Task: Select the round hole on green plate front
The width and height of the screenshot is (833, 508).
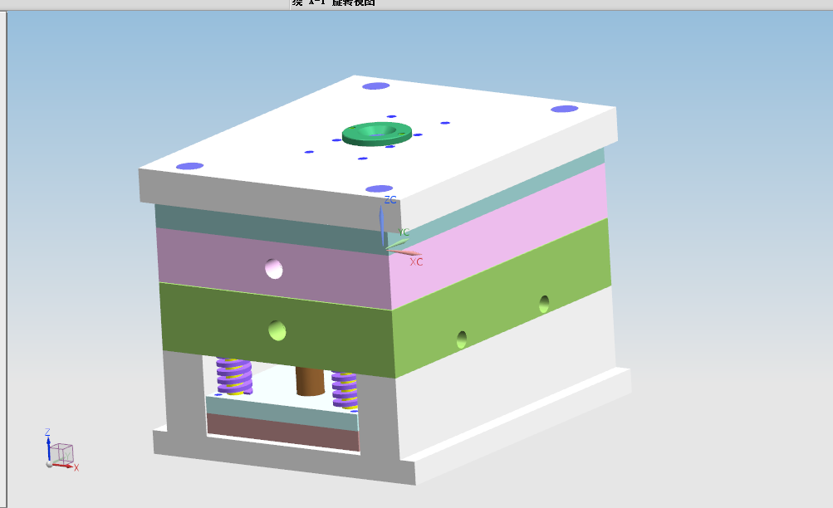Action: coord(277,330)
